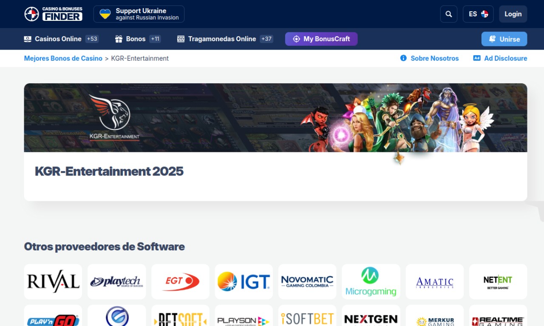
Task: Click the Ukraine heart flag icon
Action: click(x=105, y=14)
